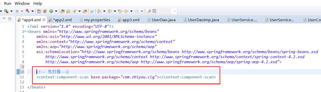Switch to the UserDaoImp.java tab

coord(201,20)
